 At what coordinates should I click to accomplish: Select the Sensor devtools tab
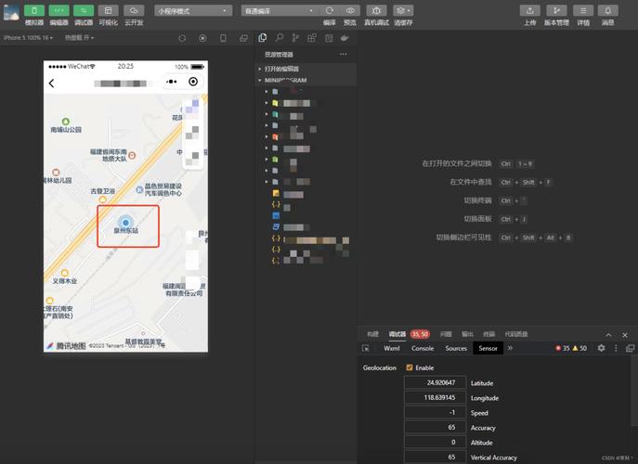click(x=488, y=349)
